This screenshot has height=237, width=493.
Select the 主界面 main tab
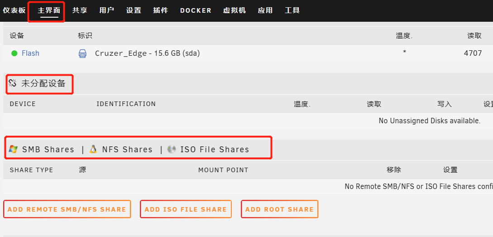pos(48,10)
